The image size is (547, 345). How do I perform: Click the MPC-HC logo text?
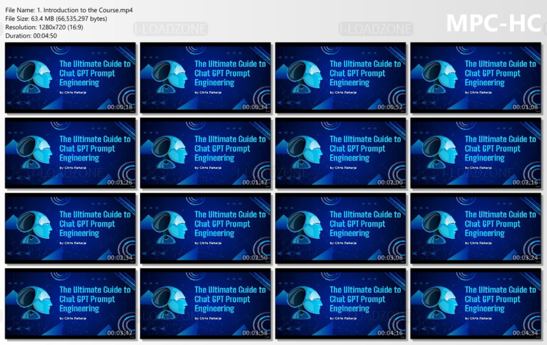coord(494,24)
